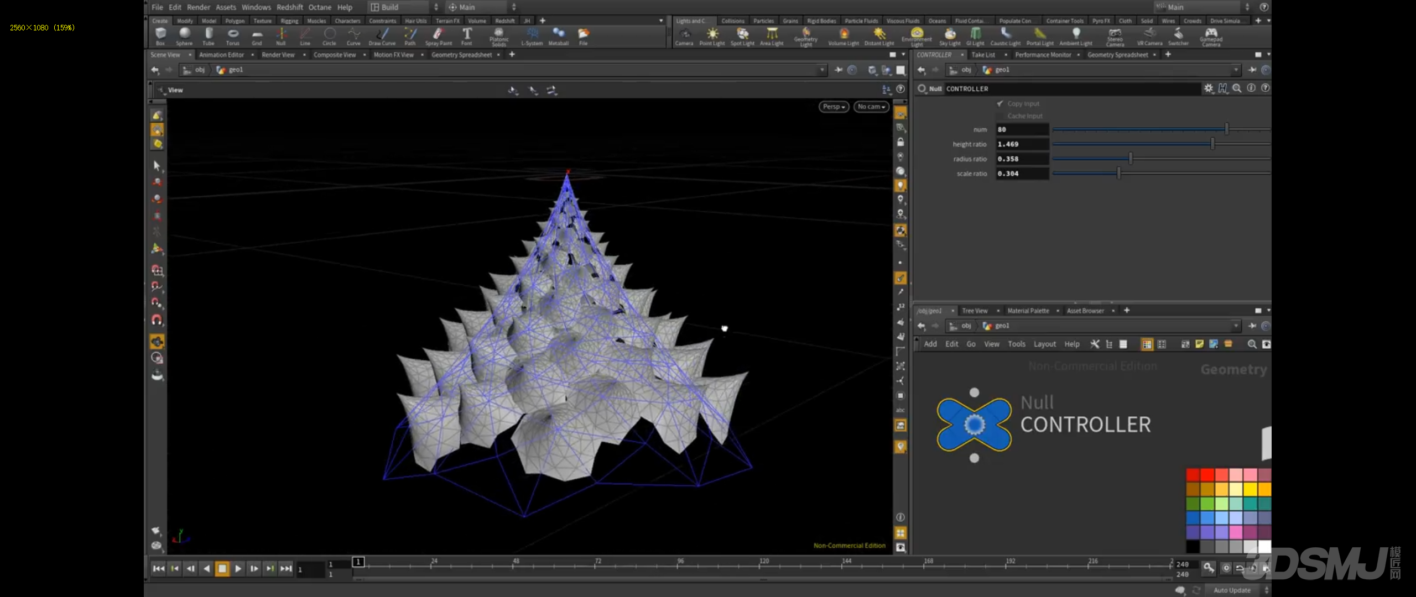Create a Grid primitive

click(x=257, y=36)
